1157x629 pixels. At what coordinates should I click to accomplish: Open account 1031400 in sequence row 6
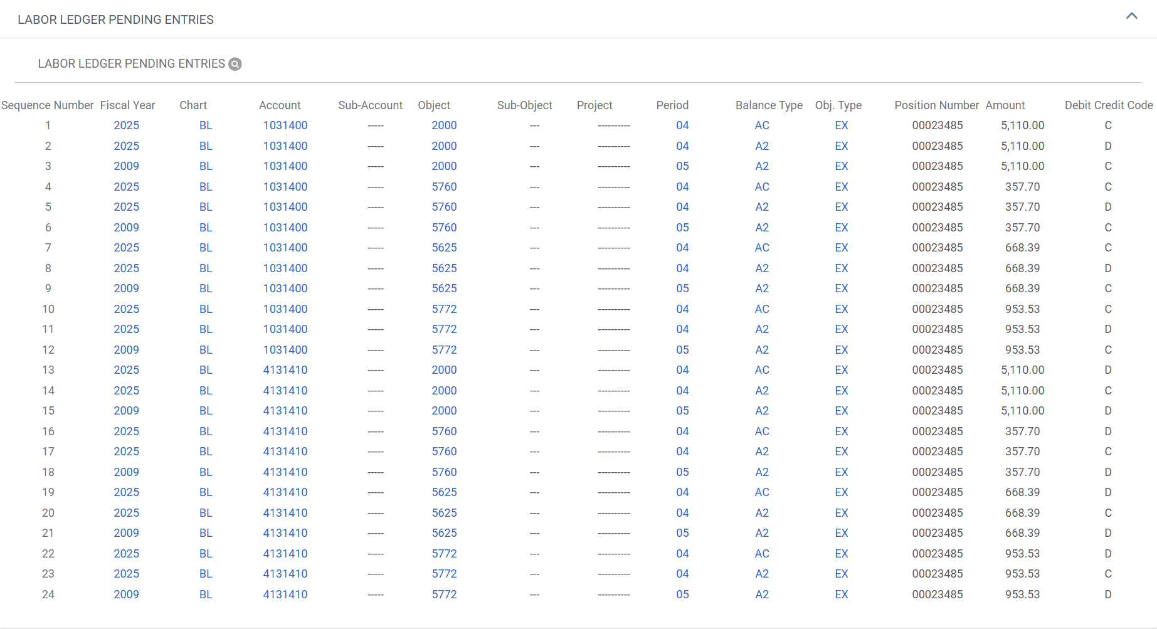click(x=285, y=228)
